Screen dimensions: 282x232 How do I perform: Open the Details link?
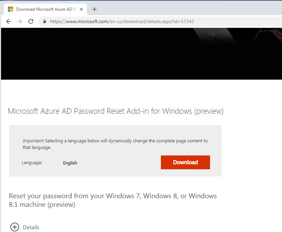coord(31,227)
